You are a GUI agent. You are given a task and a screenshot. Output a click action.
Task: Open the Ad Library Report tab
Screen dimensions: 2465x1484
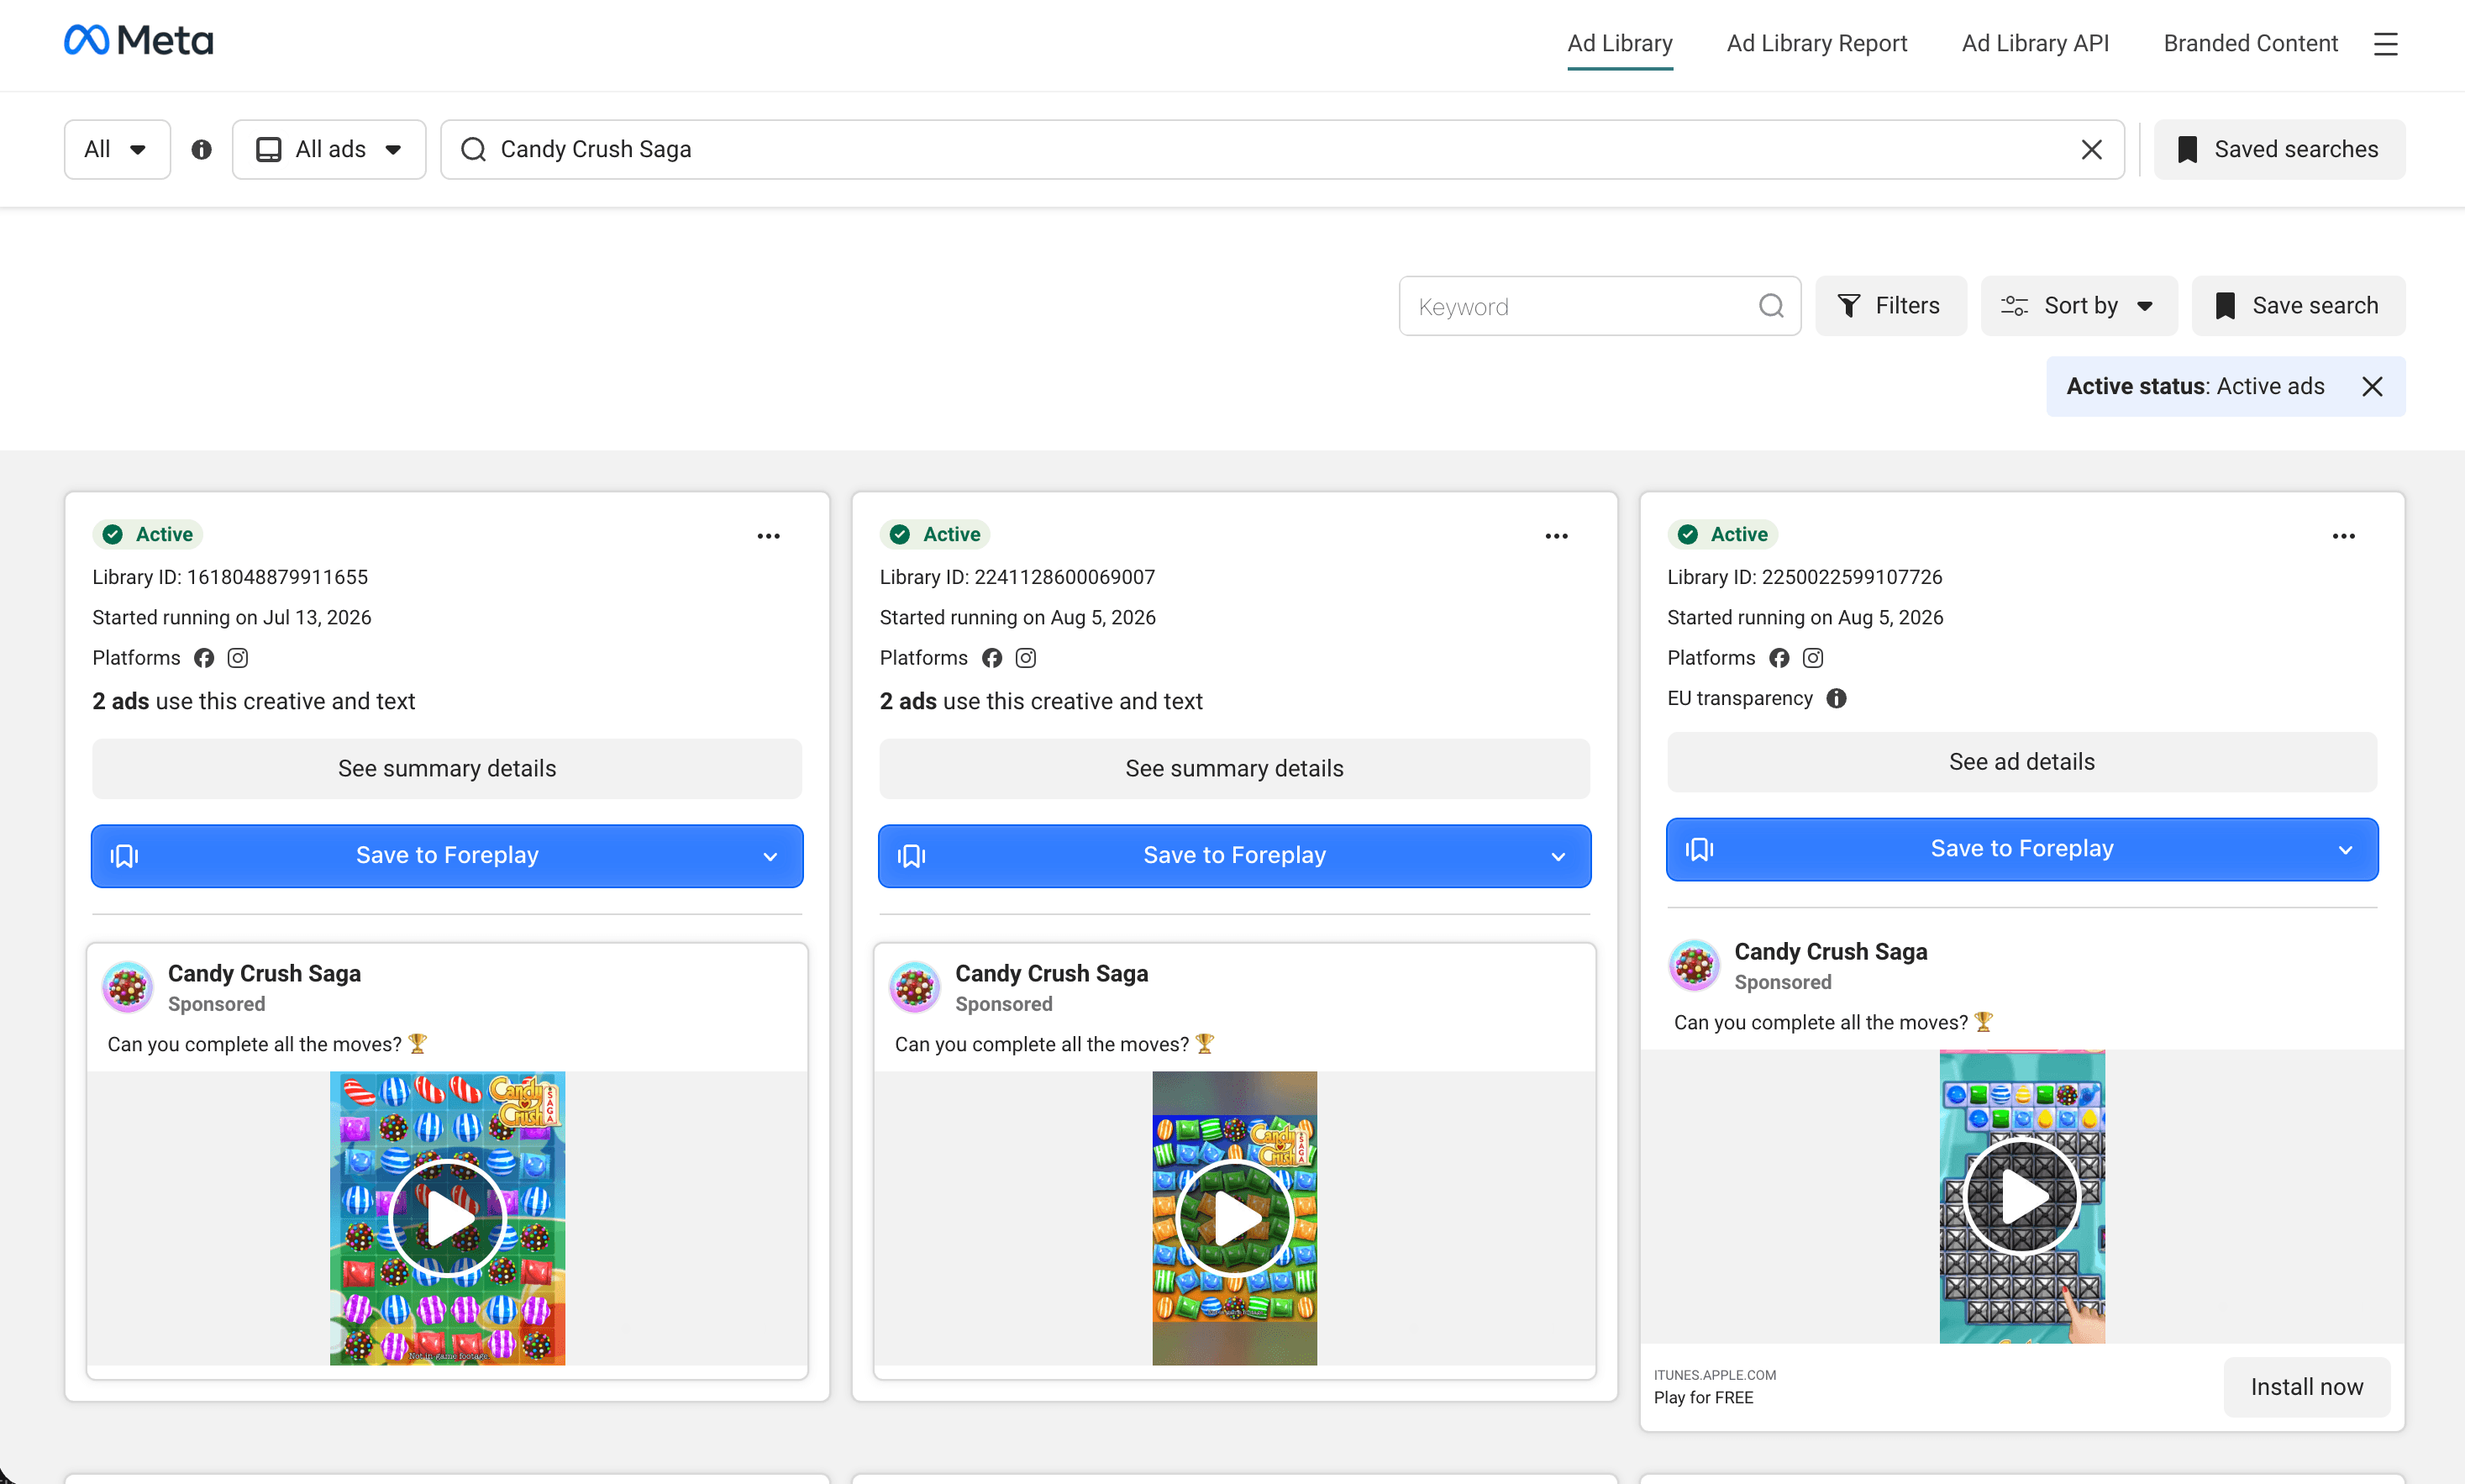1816,44
